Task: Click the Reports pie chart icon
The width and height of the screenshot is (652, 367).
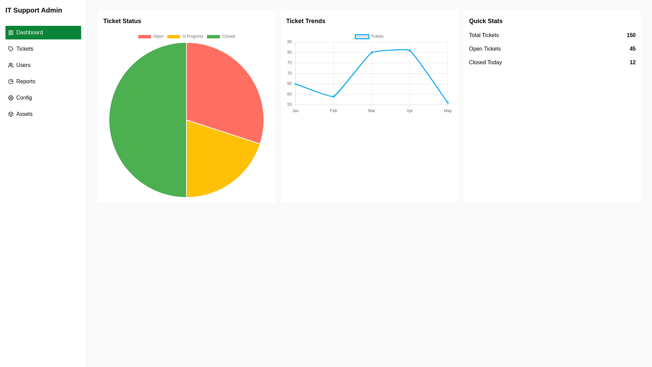Action: pos(11,82)
